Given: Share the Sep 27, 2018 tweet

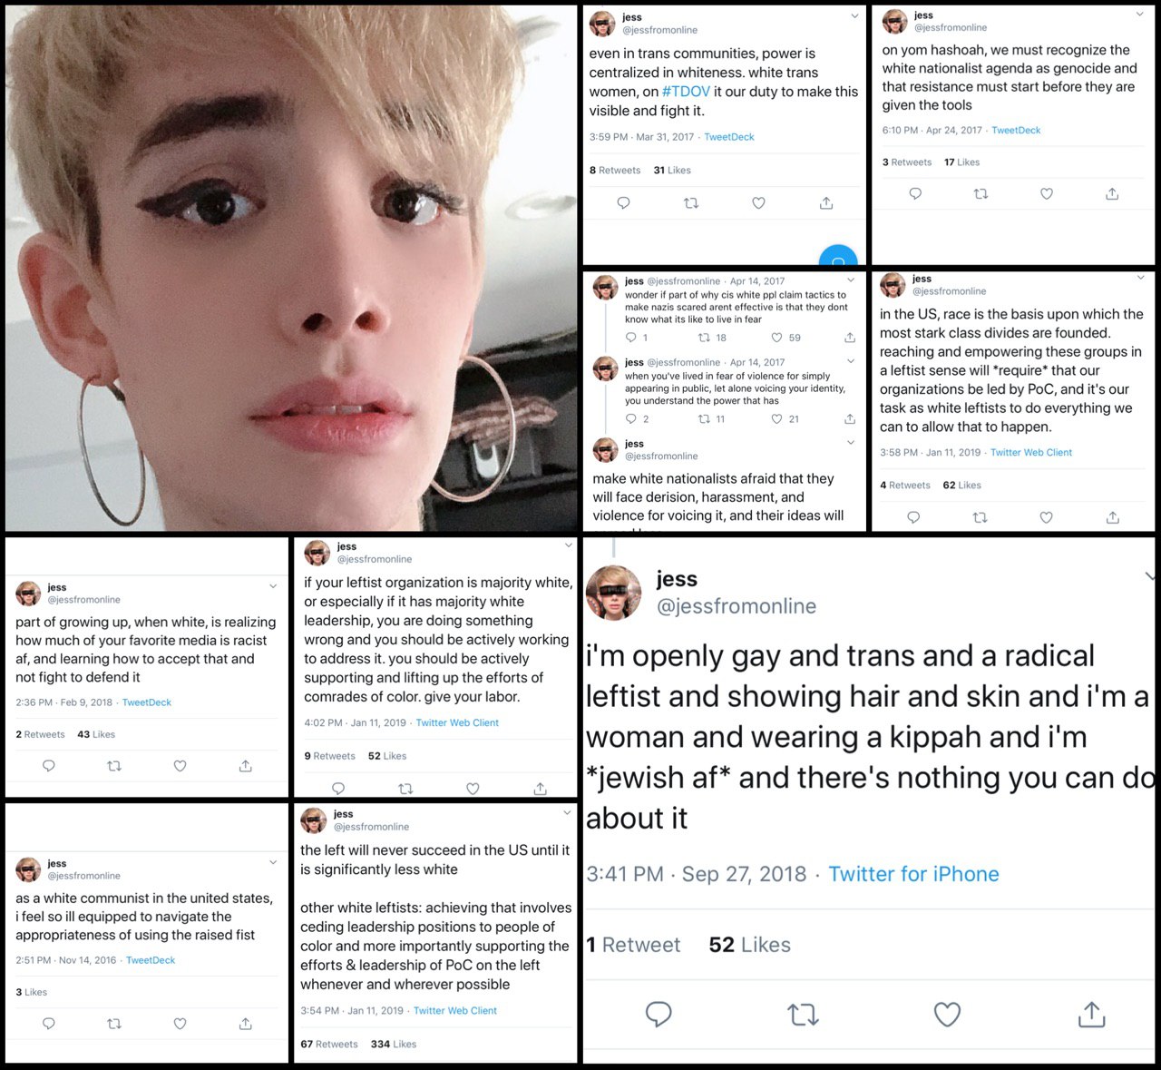Looking at the screenshot, I should coord(1091,1014).
